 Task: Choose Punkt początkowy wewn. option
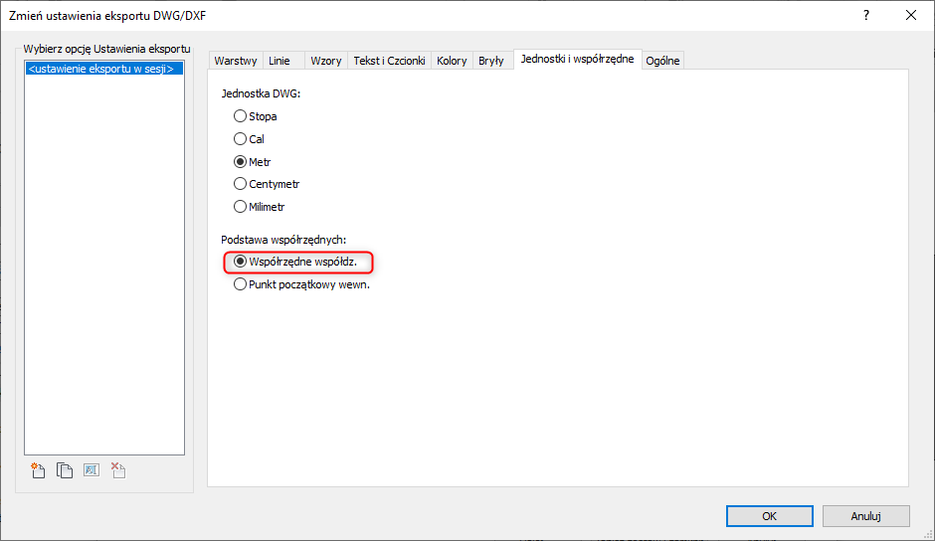pyautogui.click(x=240, y=284)
